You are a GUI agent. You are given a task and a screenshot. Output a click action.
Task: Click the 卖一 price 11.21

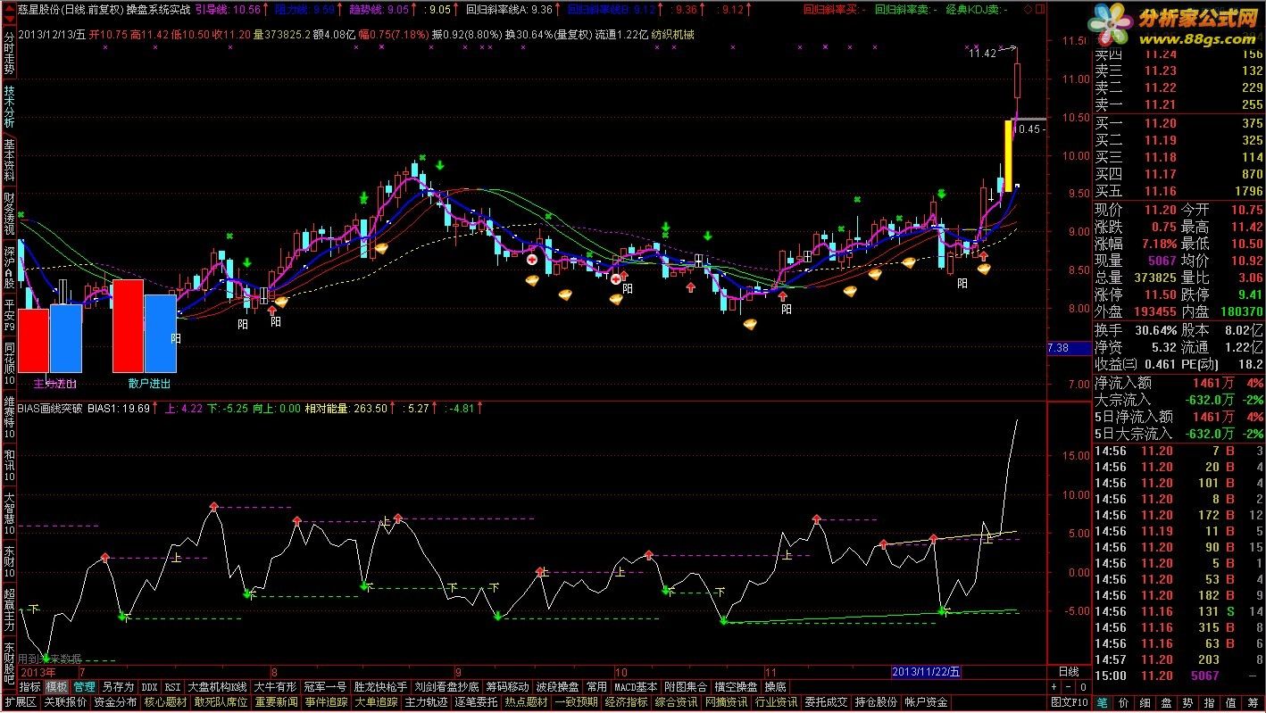click(x=1160, y=104)
